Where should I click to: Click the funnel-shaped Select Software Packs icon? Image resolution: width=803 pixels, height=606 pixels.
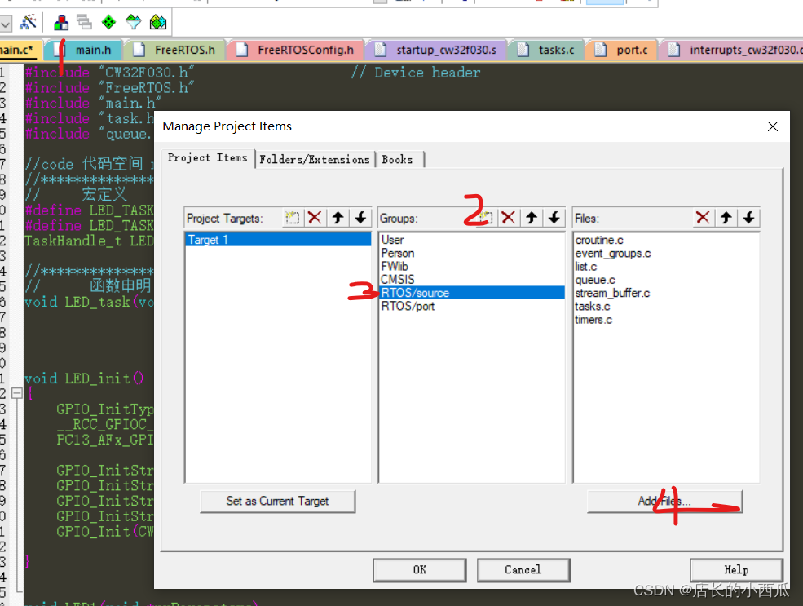(x=132, y=21)
